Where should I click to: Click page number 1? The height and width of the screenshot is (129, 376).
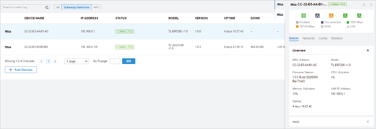(48, 61)
